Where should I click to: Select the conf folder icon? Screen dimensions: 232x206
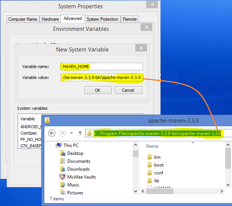tap(149, 173)
